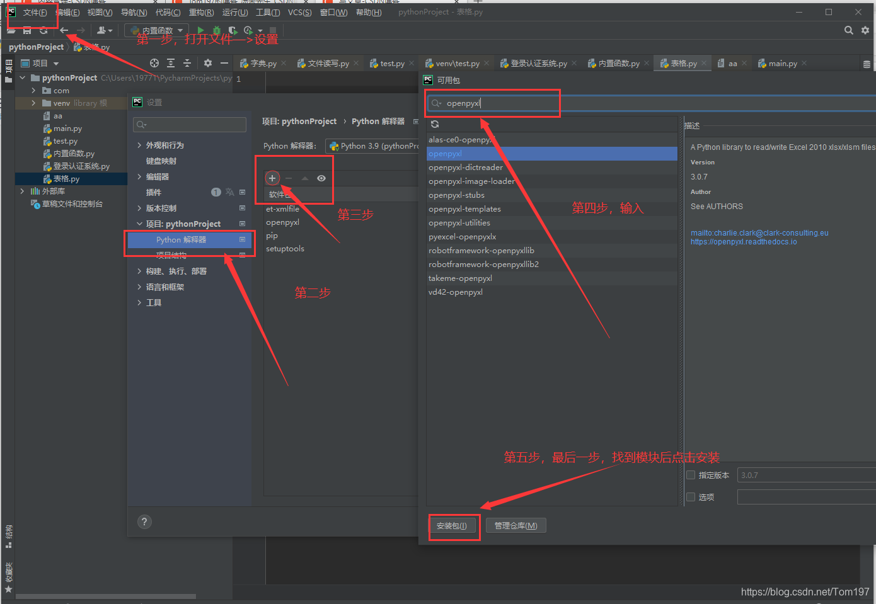Select Python 解释器 in settings tree

pyautogui.click(x=190, y=239)
